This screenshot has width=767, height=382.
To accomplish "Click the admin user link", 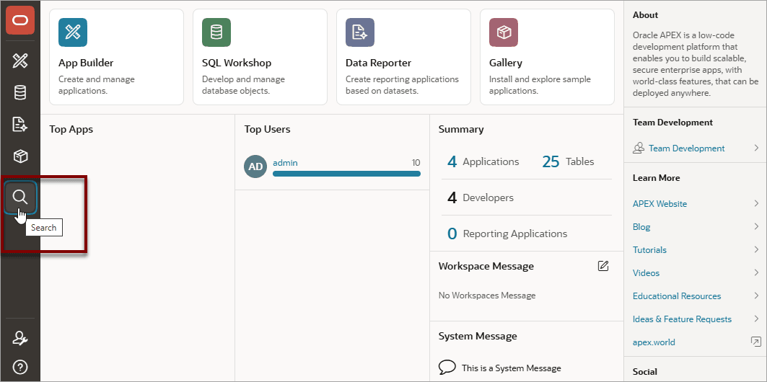I will point(285,163).
